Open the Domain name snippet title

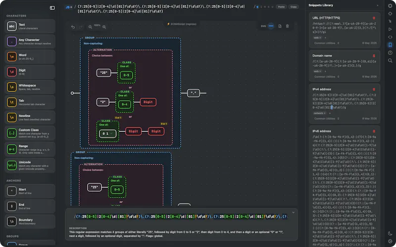click(322, 56)
